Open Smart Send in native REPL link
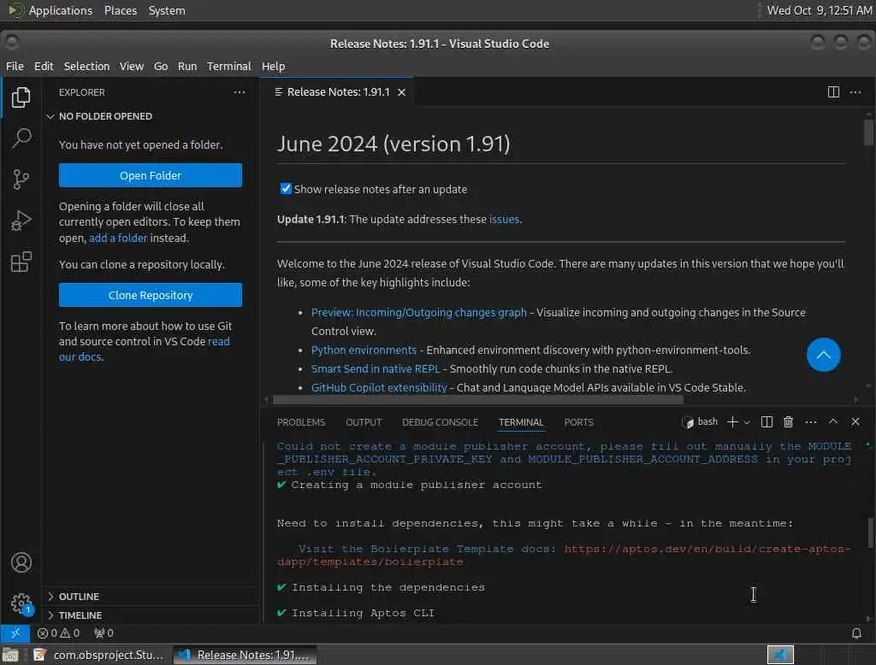The width and height of the screenshot is (876, 665). [x=376, y=368]
